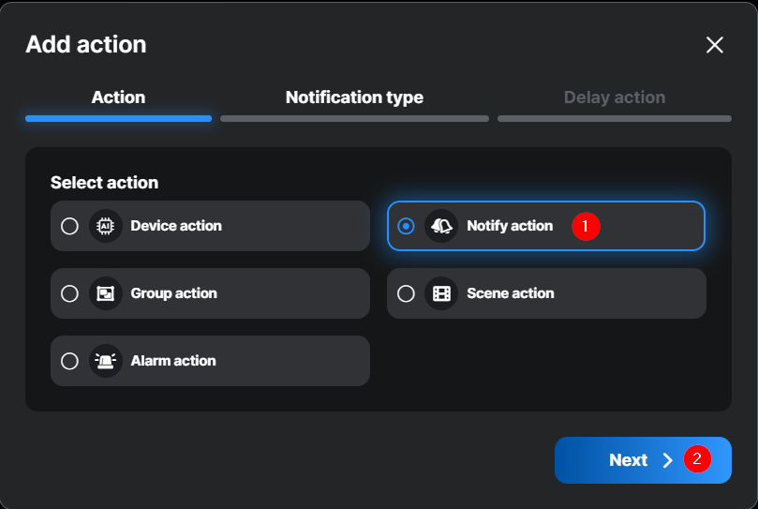Click the Notify action bell icon
Viewport: 758px width, 509px height.
441,226
